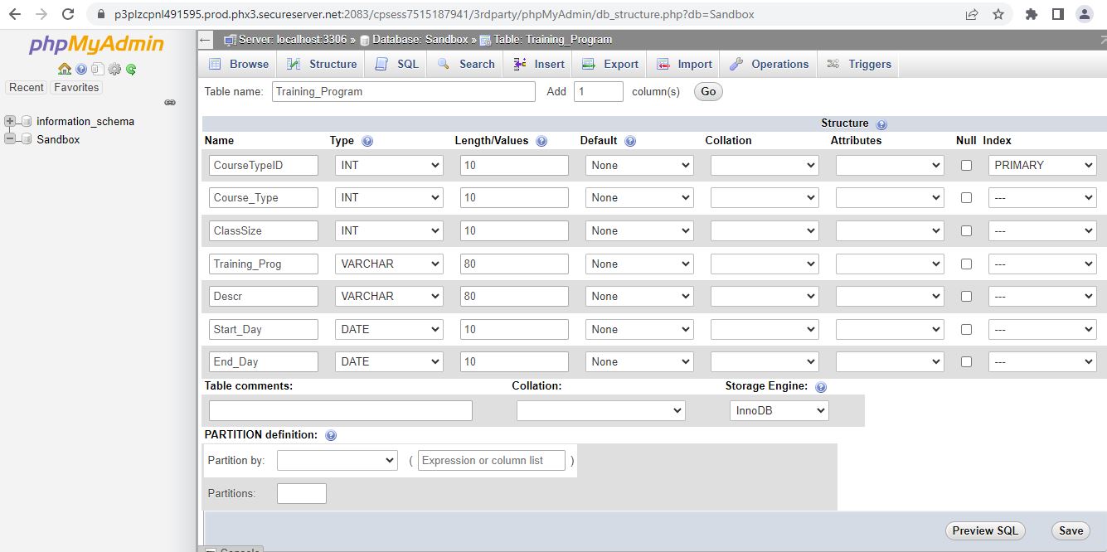This screenshot has width=1107, height=552.
Task: Click the Import file icon
Action: pos(661,63)
